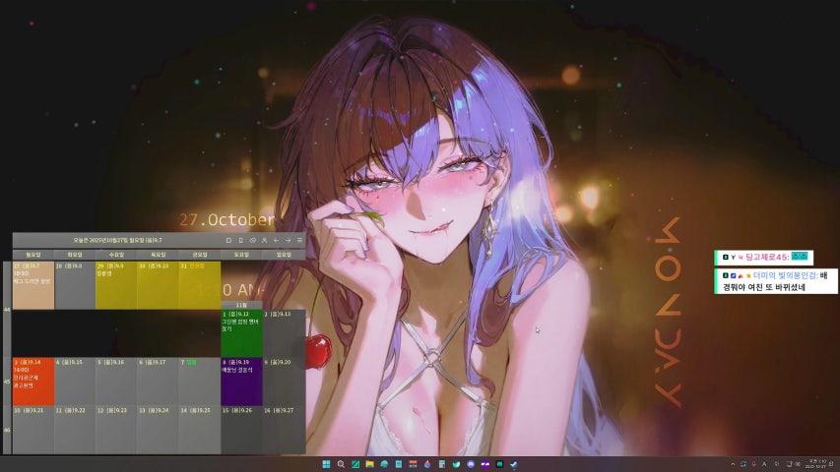This screenshot has height=472, width=840.
Task: Go to next month in calendar widget
Action: 289,240
